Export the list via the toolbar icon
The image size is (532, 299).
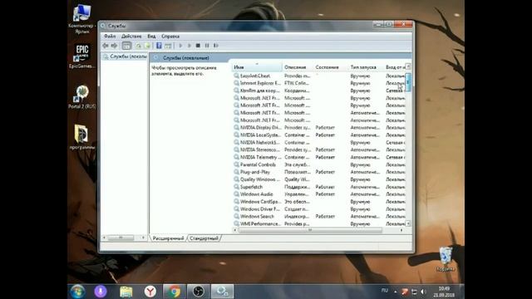coord(147,46)
